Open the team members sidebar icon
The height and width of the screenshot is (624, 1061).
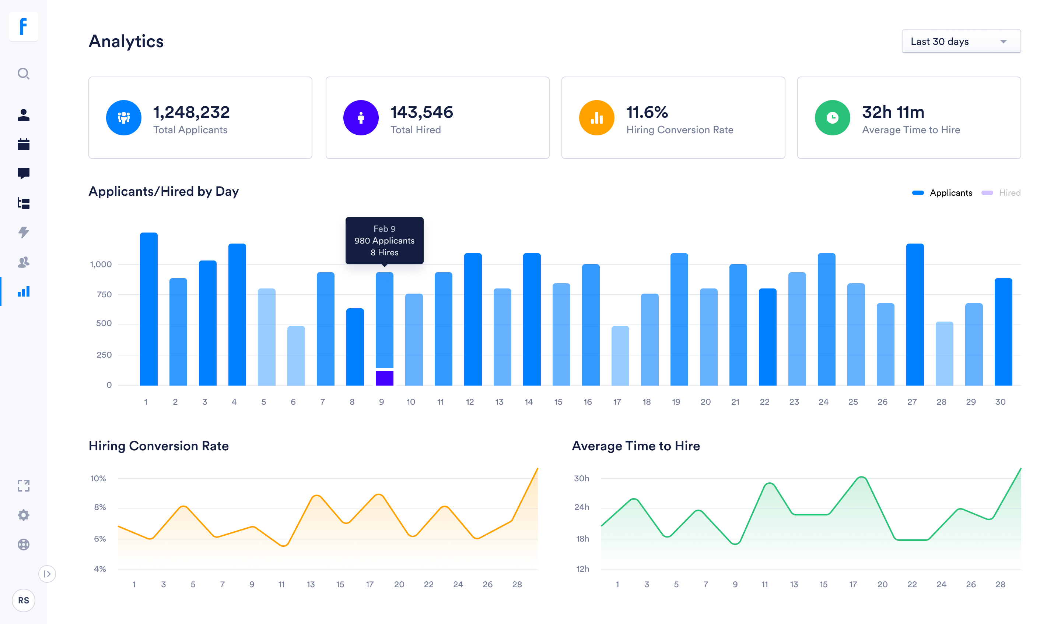[24, 262]
